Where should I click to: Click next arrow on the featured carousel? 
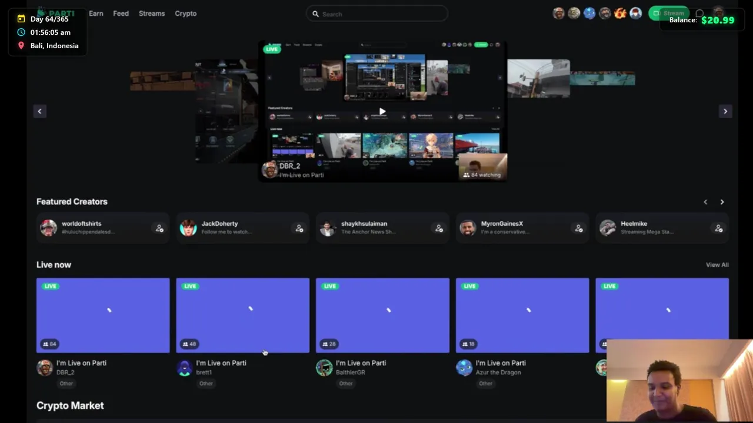[x=725, y=111]
